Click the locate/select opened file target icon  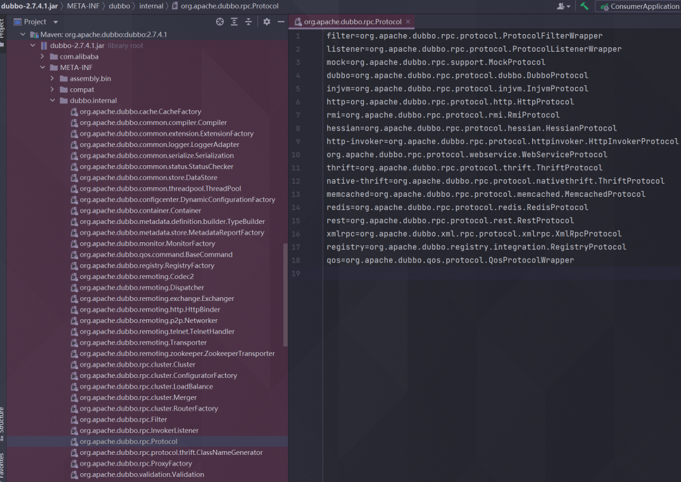click(220, 21)
